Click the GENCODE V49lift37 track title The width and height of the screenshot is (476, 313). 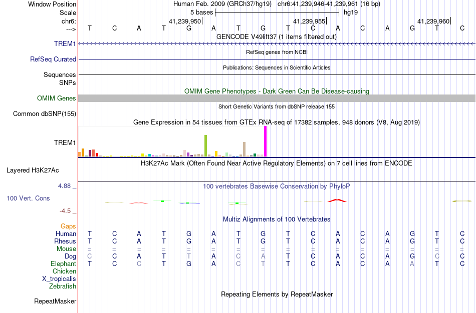coord(277,37)
